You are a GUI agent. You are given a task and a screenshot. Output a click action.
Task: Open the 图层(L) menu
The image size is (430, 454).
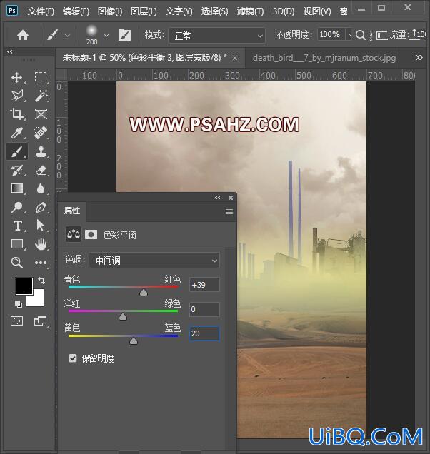pos(144,11)
